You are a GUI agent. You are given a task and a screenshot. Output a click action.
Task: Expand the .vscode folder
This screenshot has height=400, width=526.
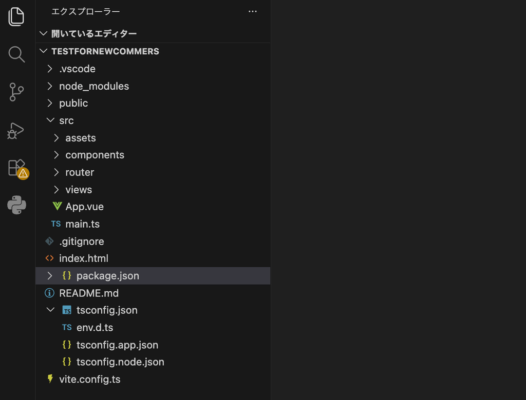pyautogui.click(x=50, y=69)
